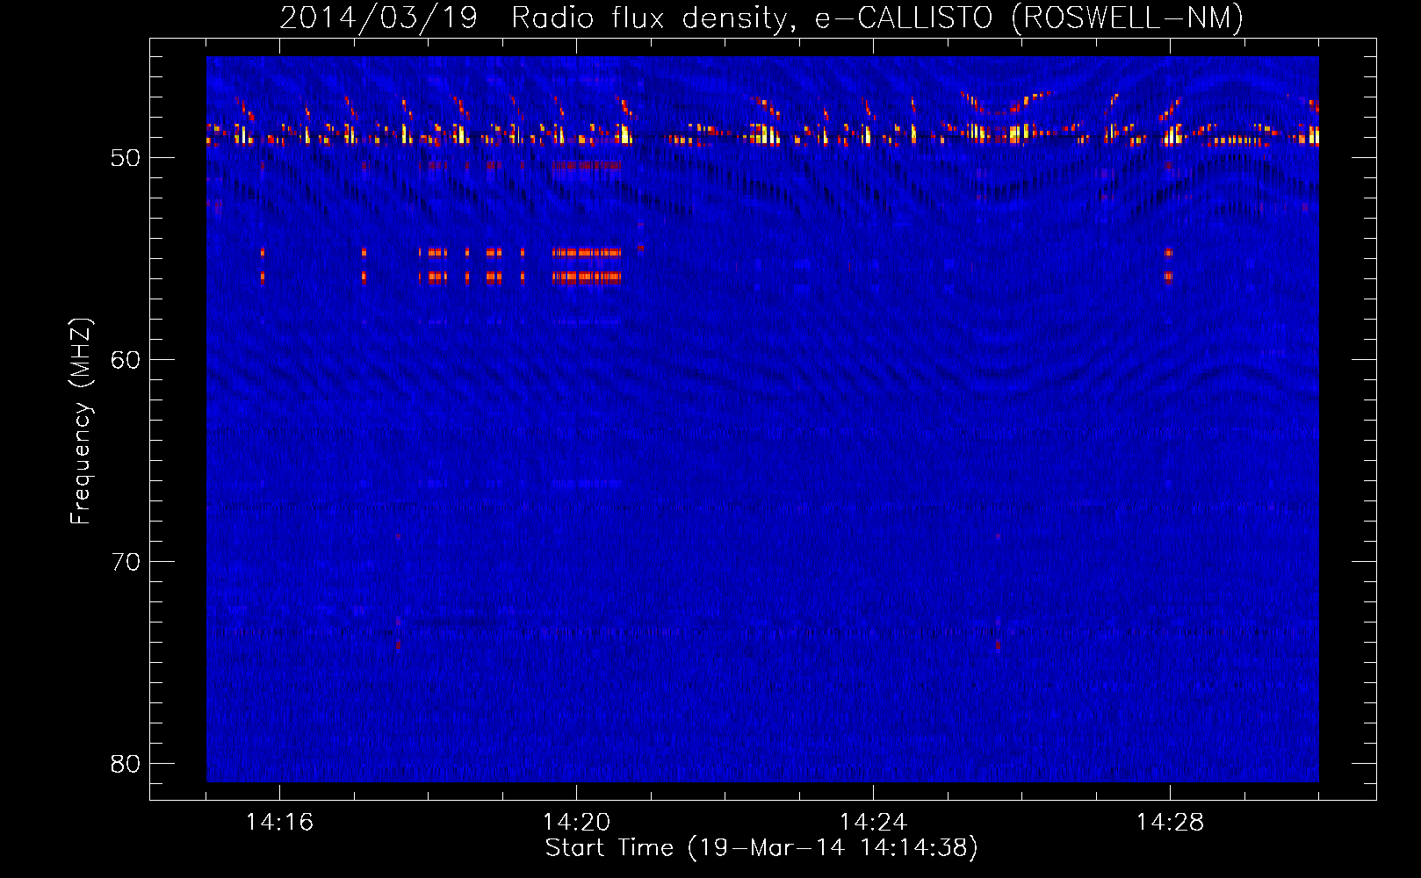Click the '2014/03/19' date in the title
Screen dimensions: 1421x878
point(379,18)
